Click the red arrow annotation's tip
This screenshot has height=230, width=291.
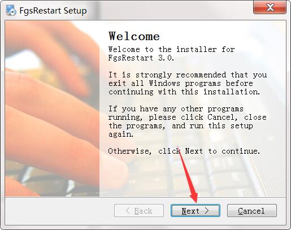point(195,202)
